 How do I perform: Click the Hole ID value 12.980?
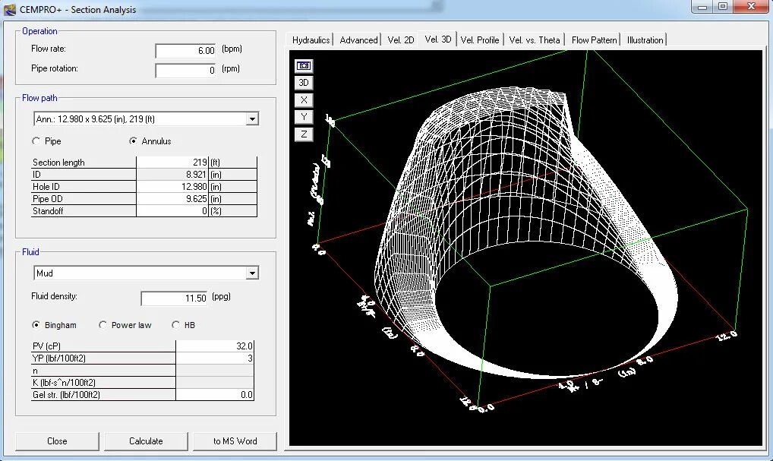click(x=172, y=187)
